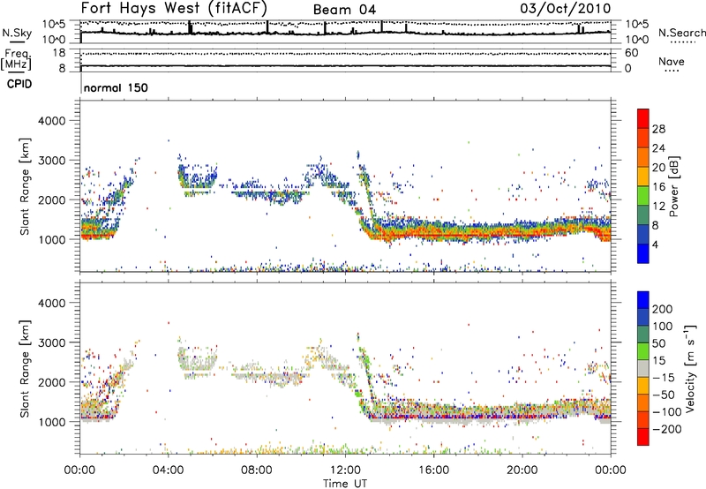The width and height of the screenshot is (706, 489).
Task: Click the plot title 'Fort Hays West (fitACF)'
Action: (174, 8)
